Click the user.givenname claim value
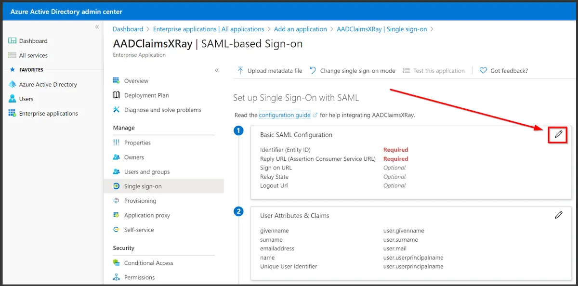The image size is (578, 286). 404,231
